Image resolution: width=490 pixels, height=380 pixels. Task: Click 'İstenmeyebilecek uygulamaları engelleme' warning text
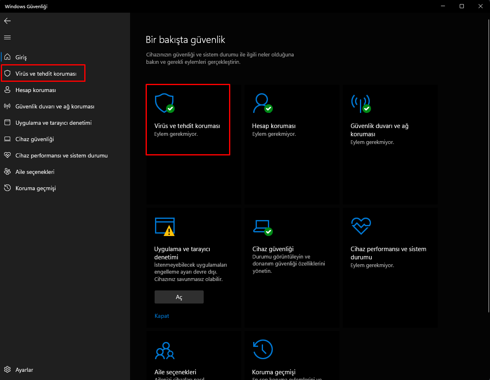coord(191,272)
